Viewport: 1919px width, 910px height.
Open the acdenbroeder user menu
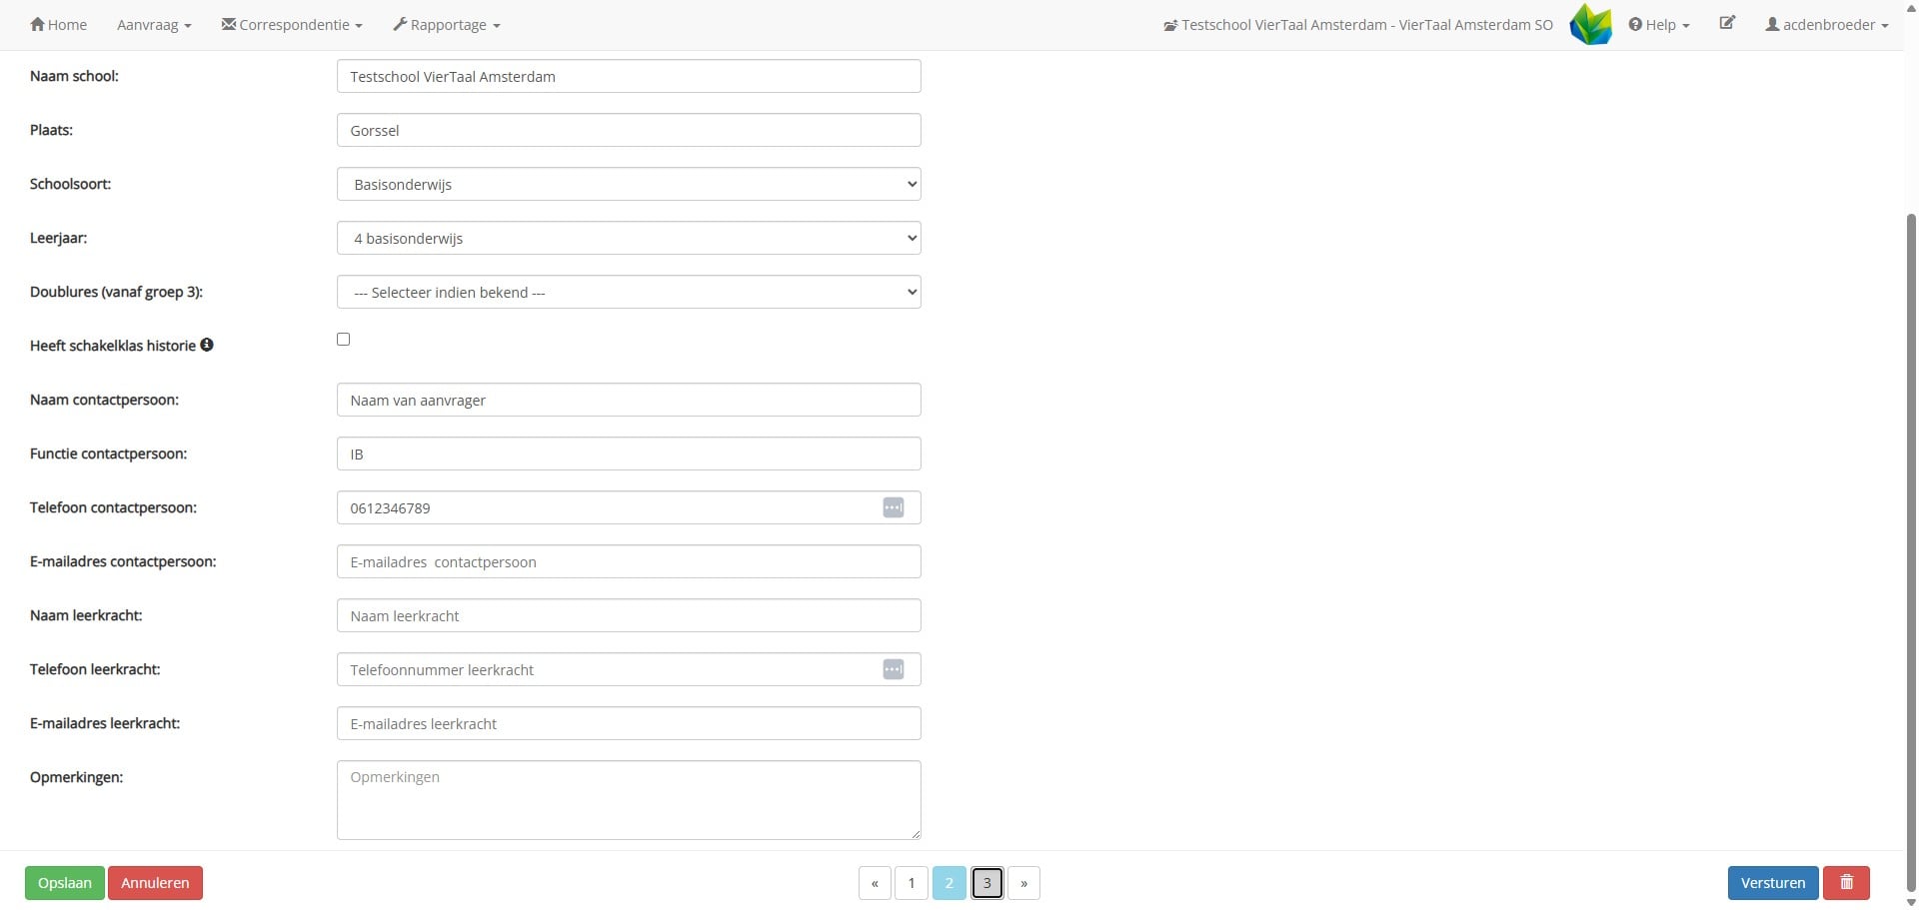[1827, 24]
